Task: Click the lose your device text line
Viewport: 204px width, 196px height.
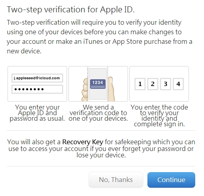Action: pyautogui.click(x=101, y=155)
